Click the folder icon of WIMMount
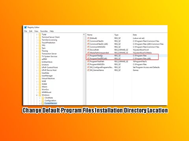Viewport: 189px width, 141px height. tap(40, 92)
